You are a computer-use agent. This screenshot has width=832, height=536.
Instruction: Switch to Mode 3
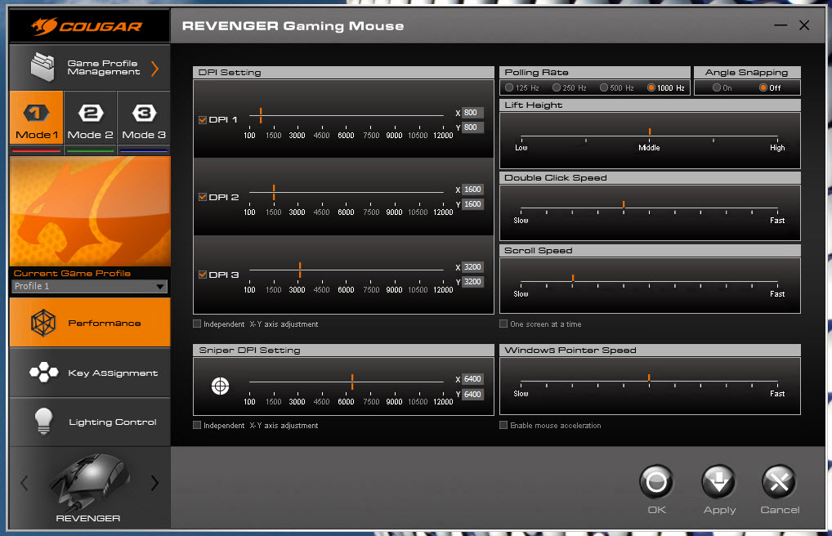click(x=144, y=118)
